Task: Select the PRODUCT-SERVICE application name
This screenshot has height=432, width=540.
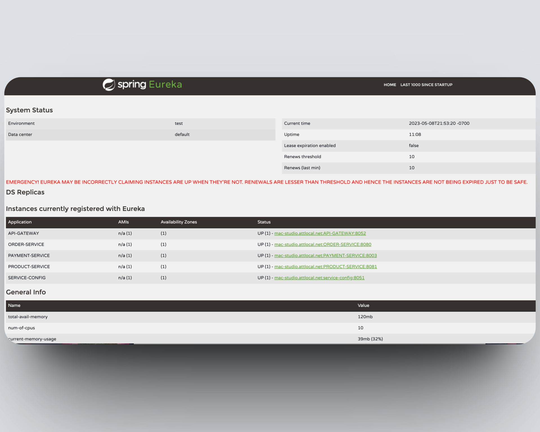Action: (29, 267)
